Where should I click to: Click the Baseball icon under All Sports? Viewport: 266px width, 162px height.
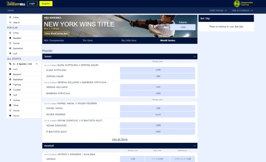[10, 74]
